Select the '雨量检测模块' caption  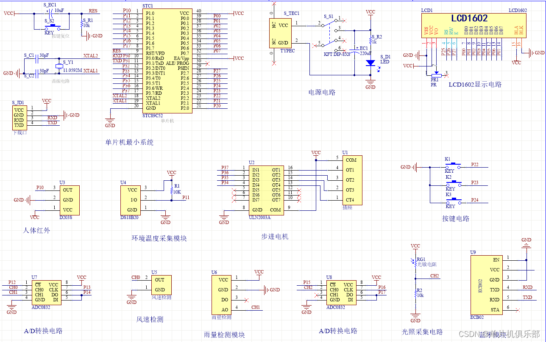click(x=224, y=335)
